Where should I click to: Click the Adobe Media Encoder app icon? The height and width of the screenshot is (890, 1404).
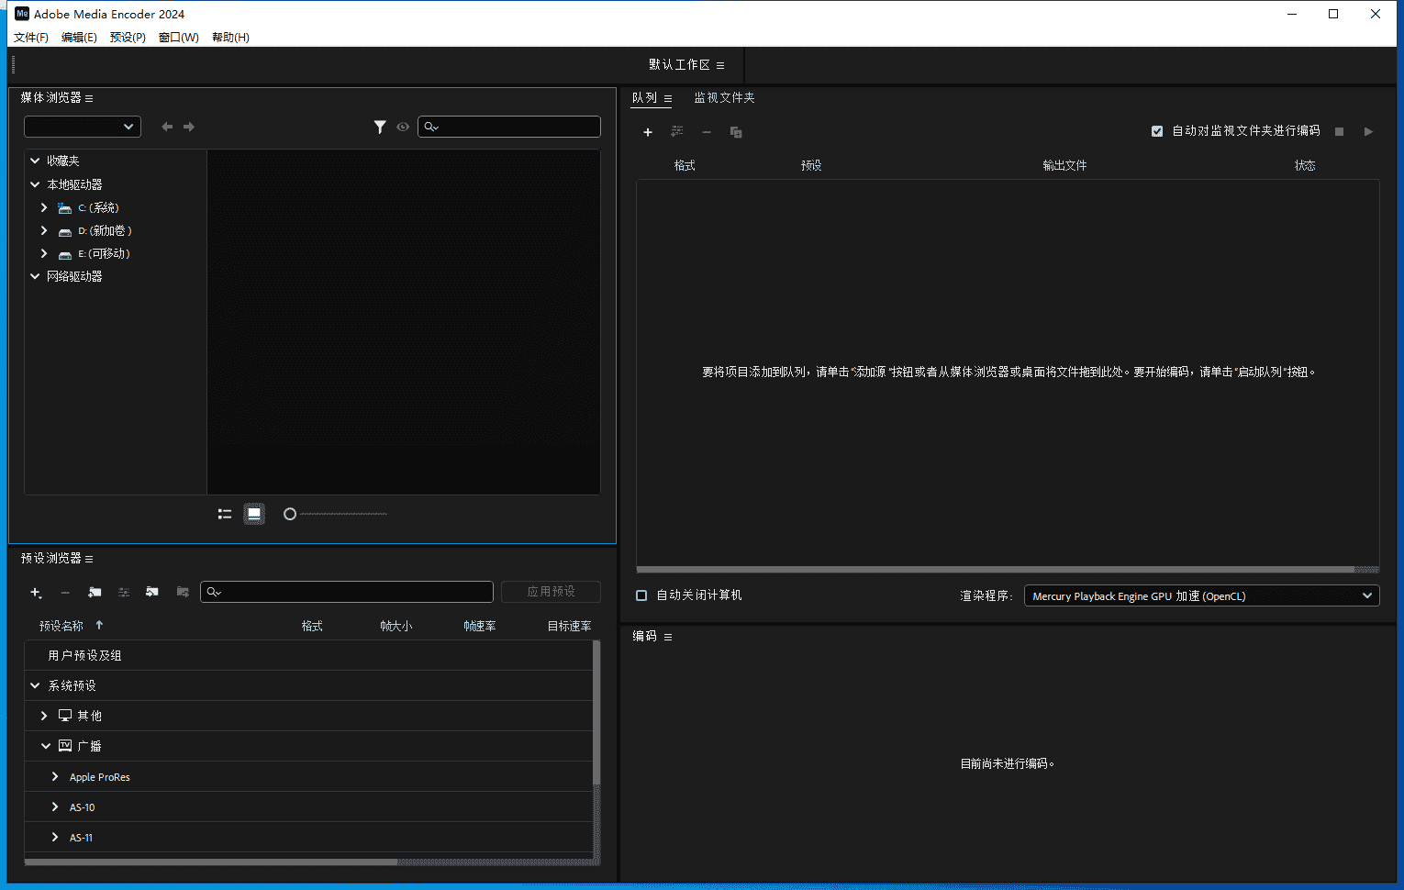point(22,14)
